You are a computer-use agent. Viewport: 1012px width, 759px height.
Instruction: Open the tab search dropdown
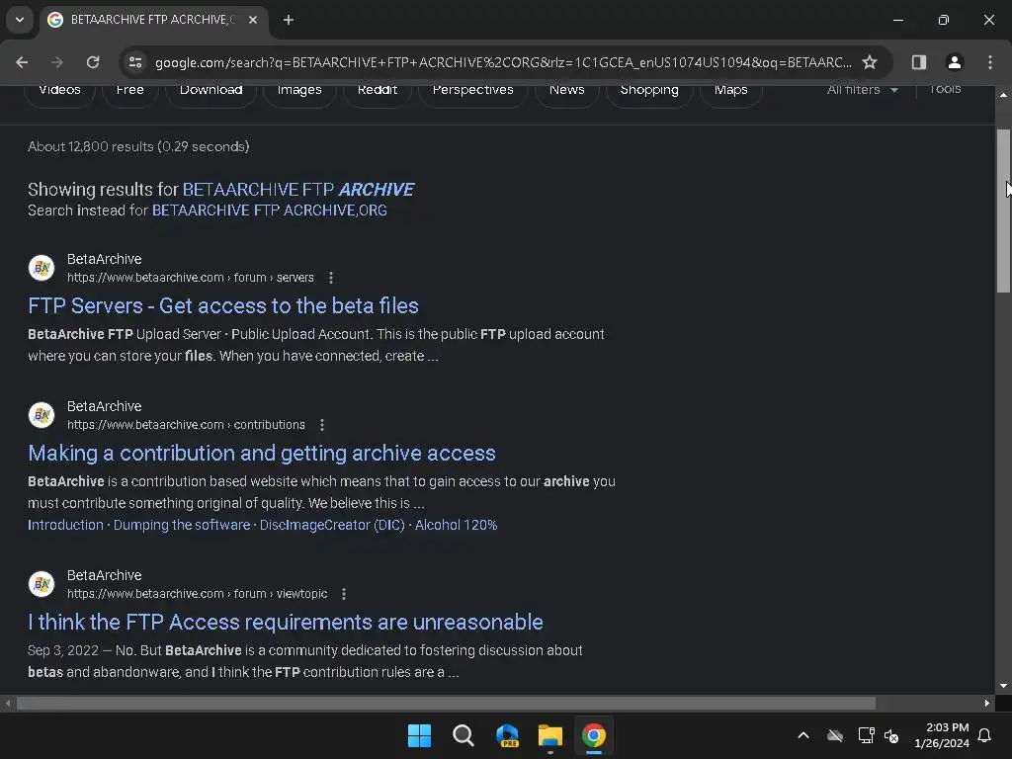pyautogui.click(x=20, y=20)
